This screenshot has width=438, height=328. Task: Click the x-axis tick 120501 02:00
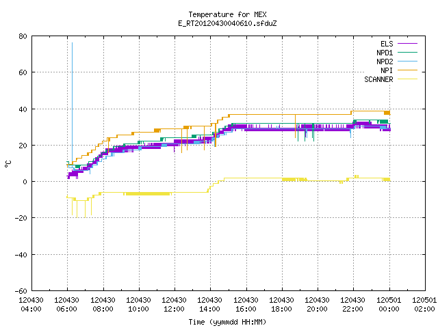424,305
